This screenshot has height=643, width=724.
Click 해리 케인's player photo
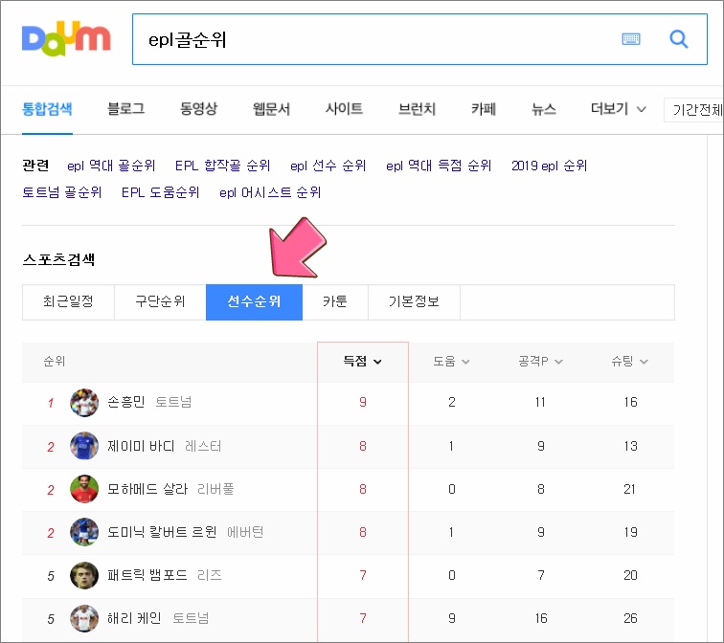point(84,618)
